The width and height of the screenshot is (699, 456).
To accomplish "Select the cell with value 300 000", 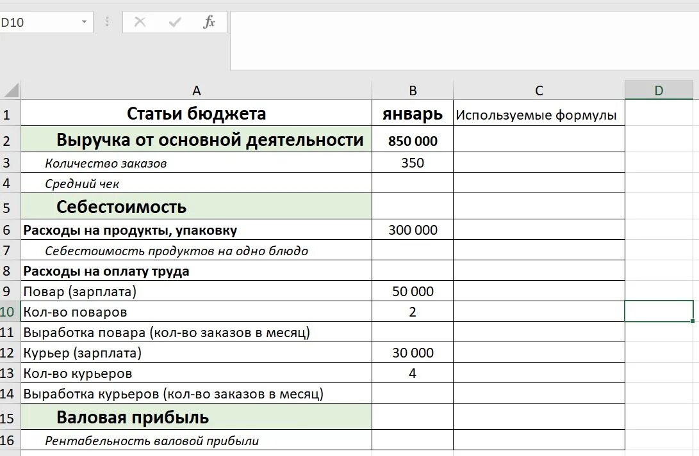I will pos(413,230).
